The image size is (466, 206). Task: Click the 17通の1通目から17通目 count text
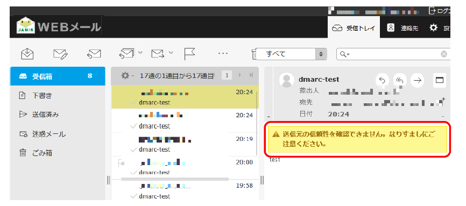pos(177,75)
